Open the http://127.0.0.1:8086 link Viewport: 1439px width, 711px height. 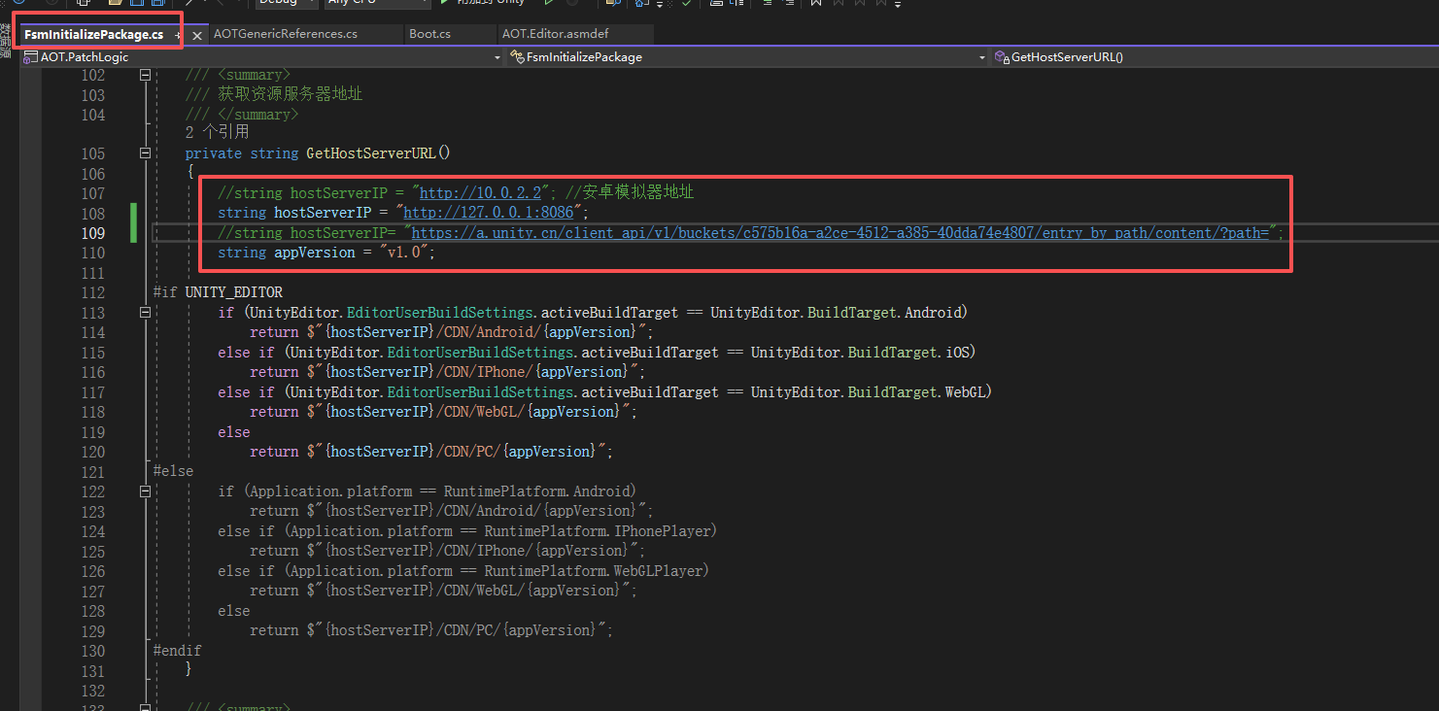click(488, 213)
